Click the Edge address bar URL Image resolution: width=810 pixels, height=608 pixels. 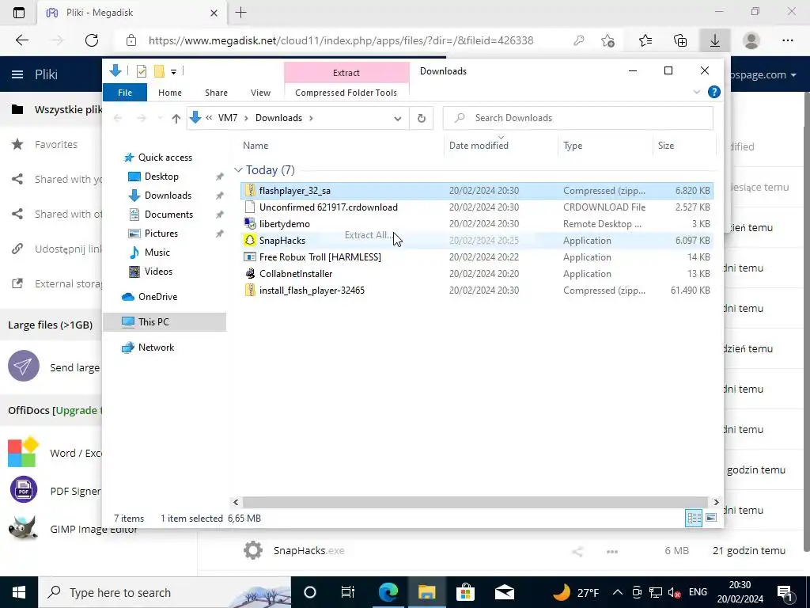tap(341, 40)
